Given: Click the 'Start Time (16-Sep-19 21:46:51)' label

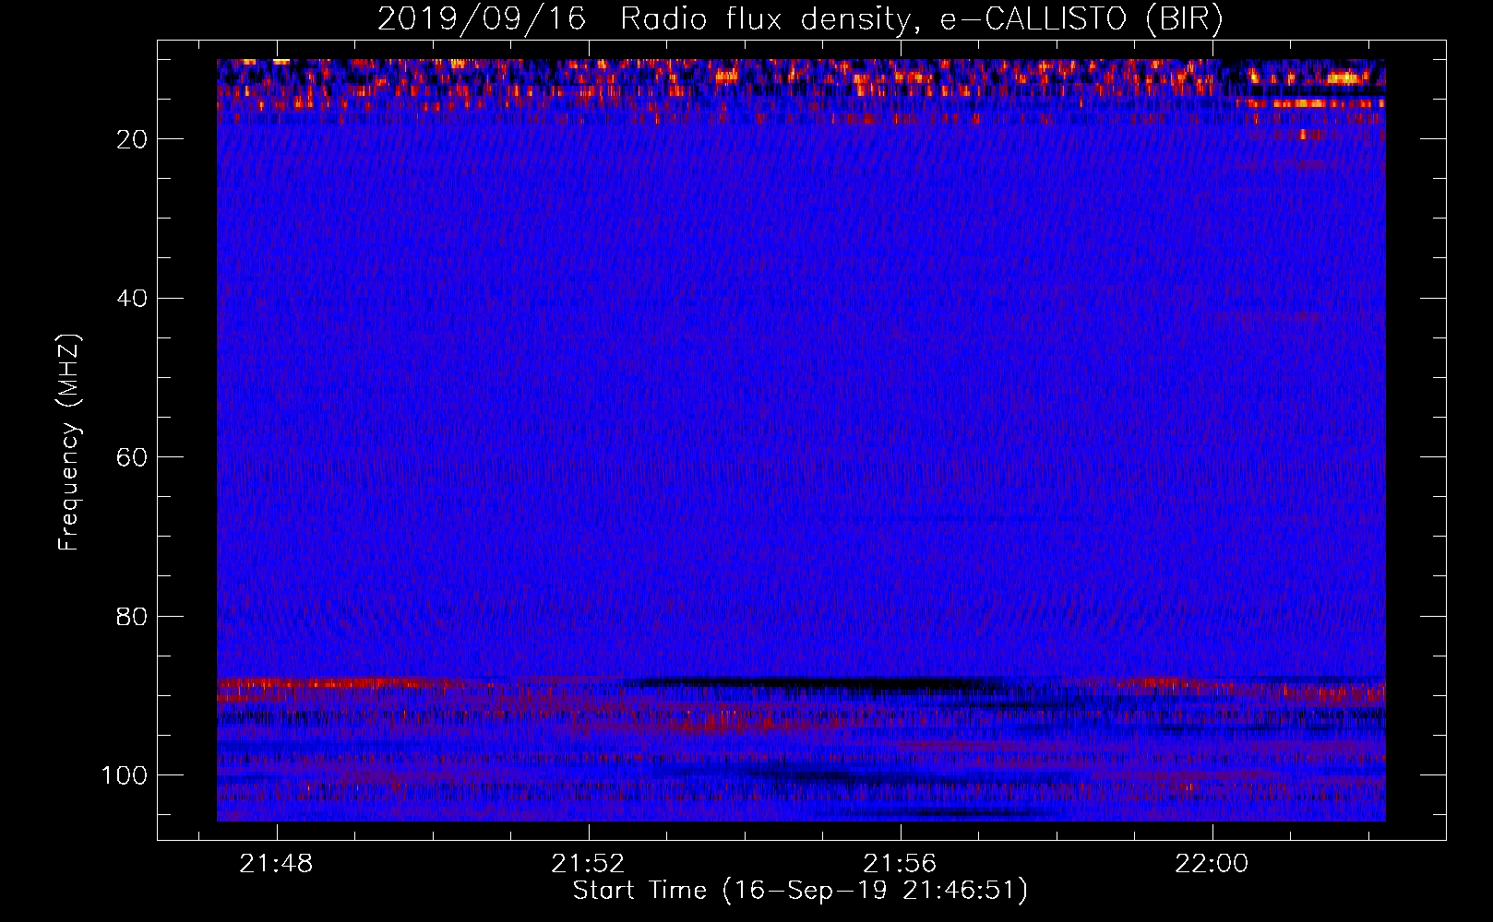Looking at the screenshot, I should (800, 891).
